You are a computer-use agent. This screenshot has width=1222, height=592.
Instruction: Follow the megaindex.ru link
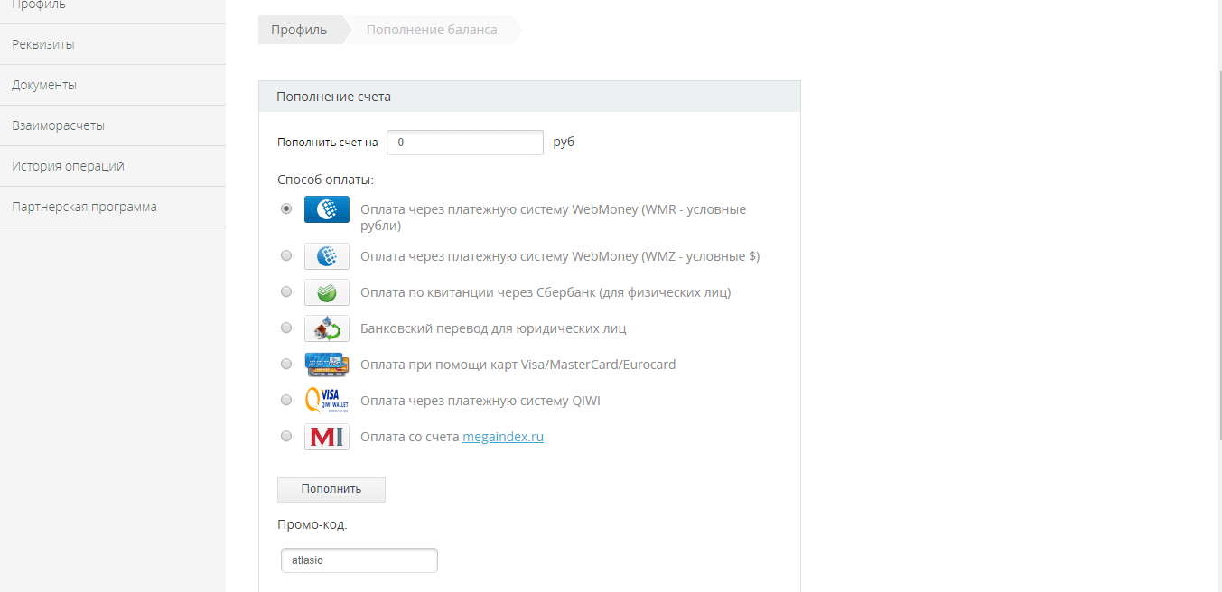coord(503,437)
